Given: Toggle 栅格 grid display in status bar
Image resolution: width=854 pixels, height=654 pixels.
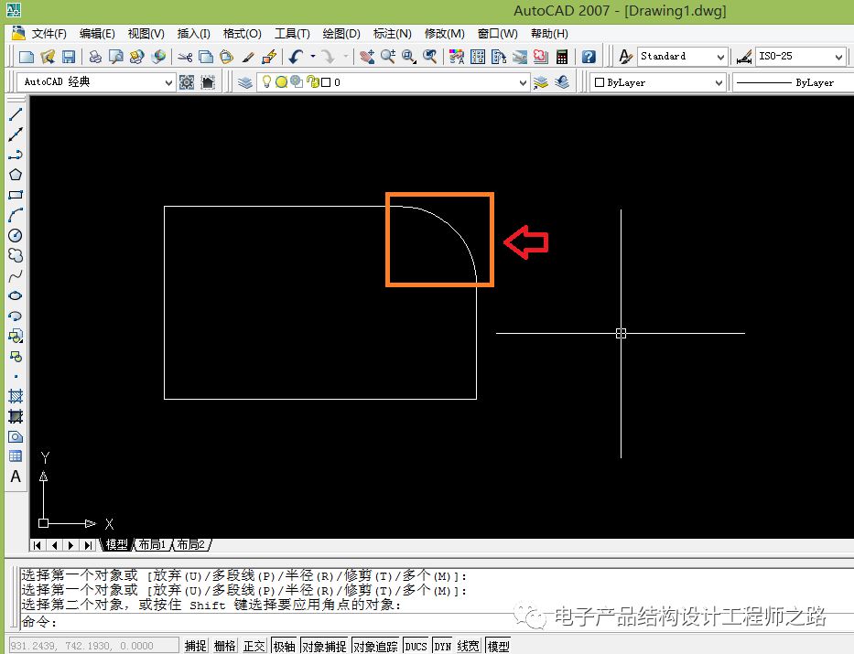Looking at the screenshot, I should point(224,646).
